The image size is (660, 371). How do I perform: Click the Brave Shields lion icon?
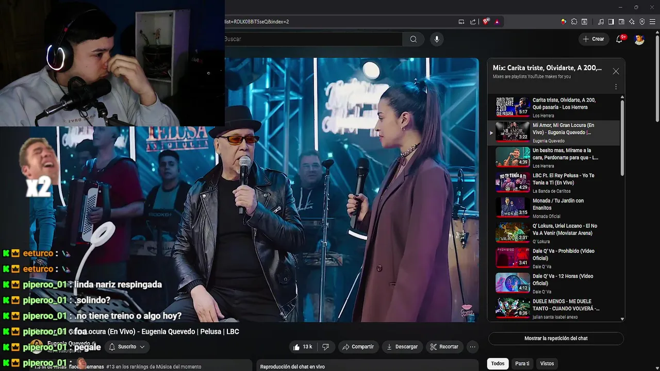click(485, 22)
